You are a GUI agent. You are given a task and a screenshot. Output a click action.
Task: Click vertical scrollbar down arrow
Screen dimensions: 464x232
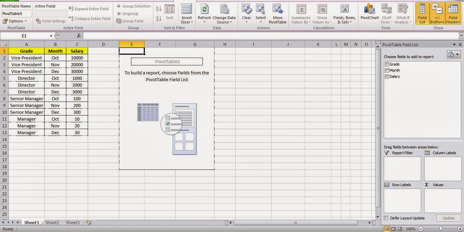pyautogui.click(x=378, y=217)
